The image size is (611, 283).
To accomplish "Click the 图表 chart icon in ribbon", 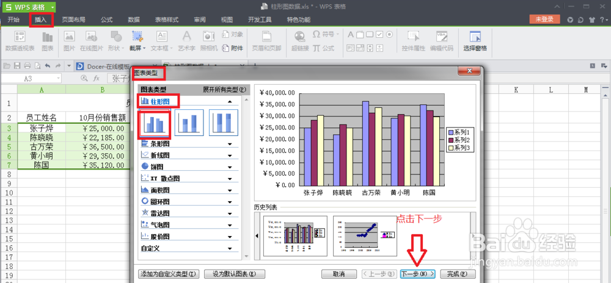I will [x=48, y=41].
